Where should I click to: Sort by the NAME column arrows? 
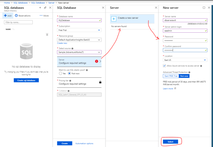[13, 29]
